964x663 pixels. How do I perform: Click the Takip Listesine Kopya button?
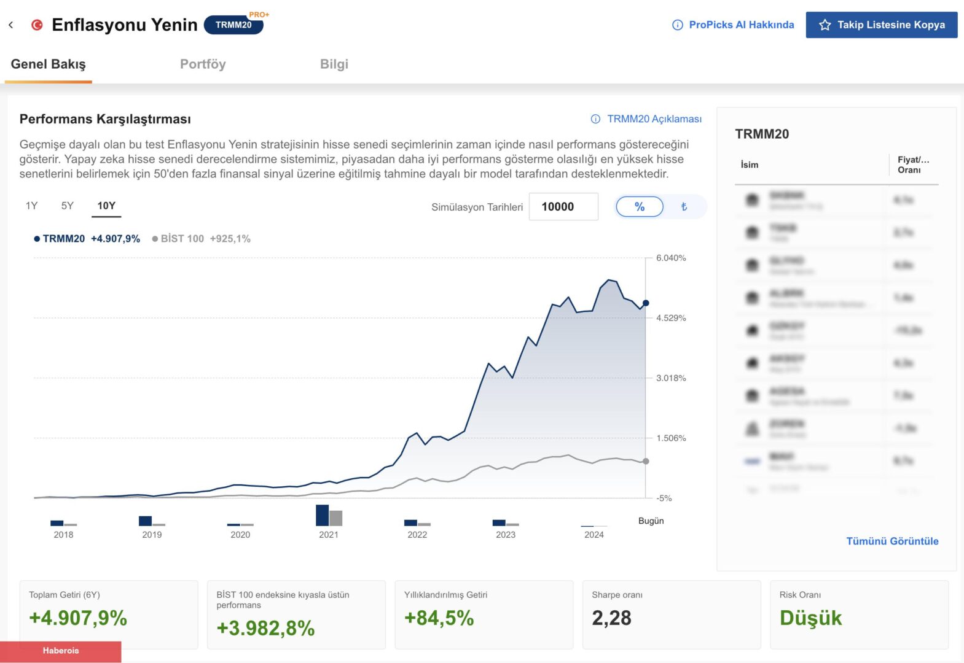882,25
